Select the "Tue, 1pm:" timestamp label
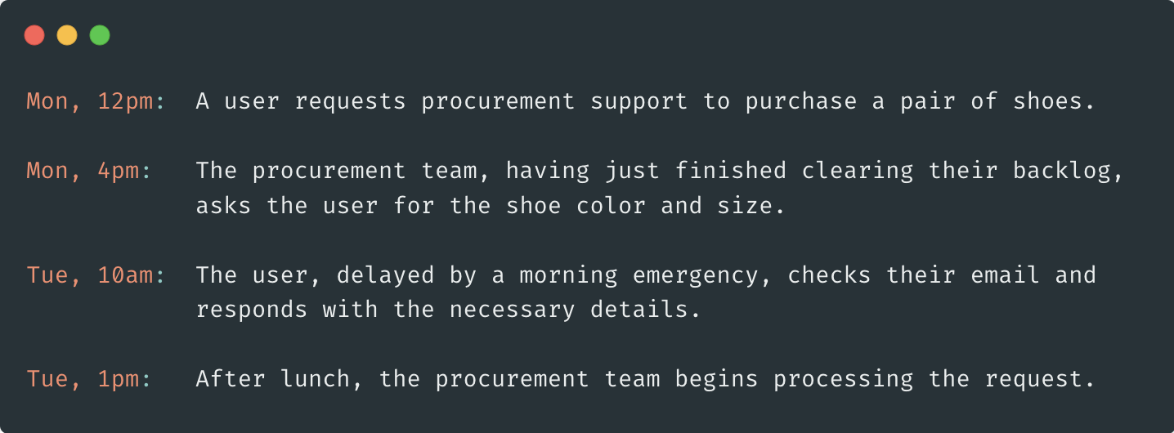 click(89, 379)
